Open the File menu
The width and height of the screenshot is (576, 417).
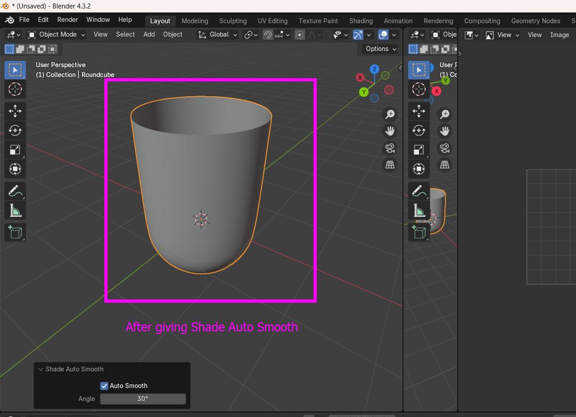24,20
